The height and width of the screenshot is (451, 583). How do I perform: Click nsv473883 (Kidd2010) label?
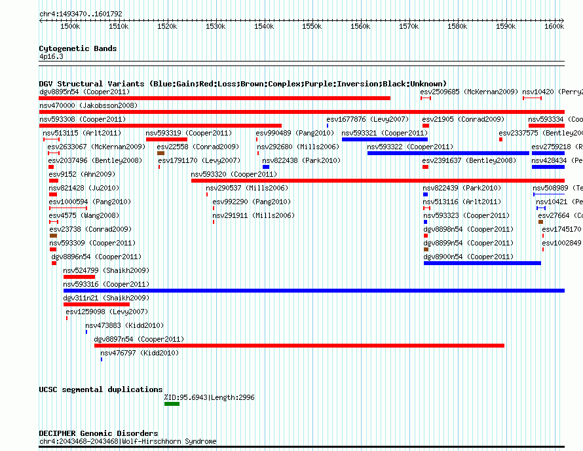[x=124, y=325]
